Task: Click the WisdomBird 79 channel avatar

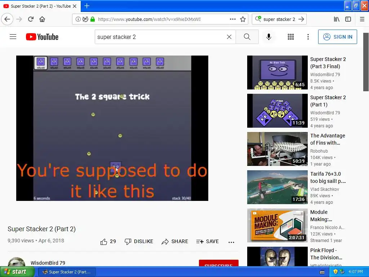Action: pyautogui.click(x=17, y=262)
